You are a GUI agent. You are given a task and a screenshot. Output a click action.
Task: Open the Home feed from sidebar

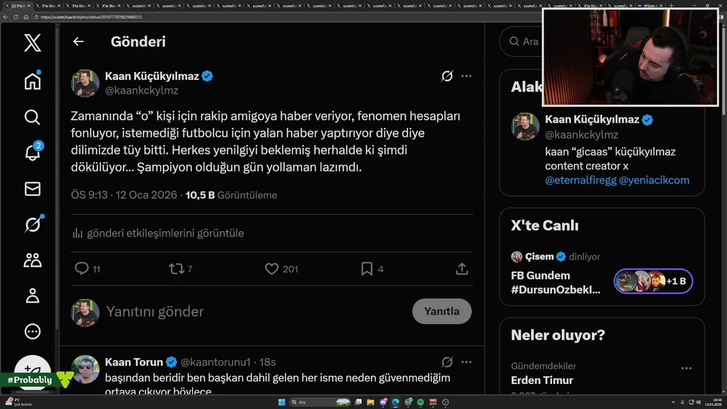(32, 81)
